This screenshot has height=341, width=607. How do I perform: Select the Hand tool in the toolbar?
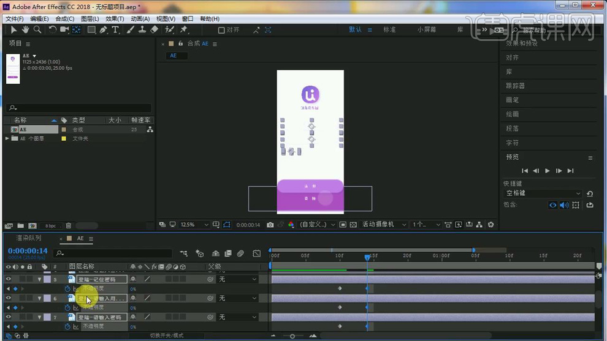pyautogui.click(x=26, y=29)
